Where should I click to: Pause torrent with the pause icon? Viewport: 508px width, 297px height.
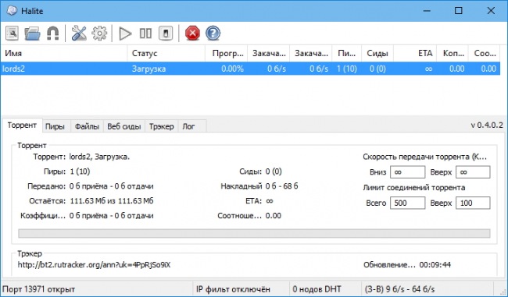coord(145,34)
